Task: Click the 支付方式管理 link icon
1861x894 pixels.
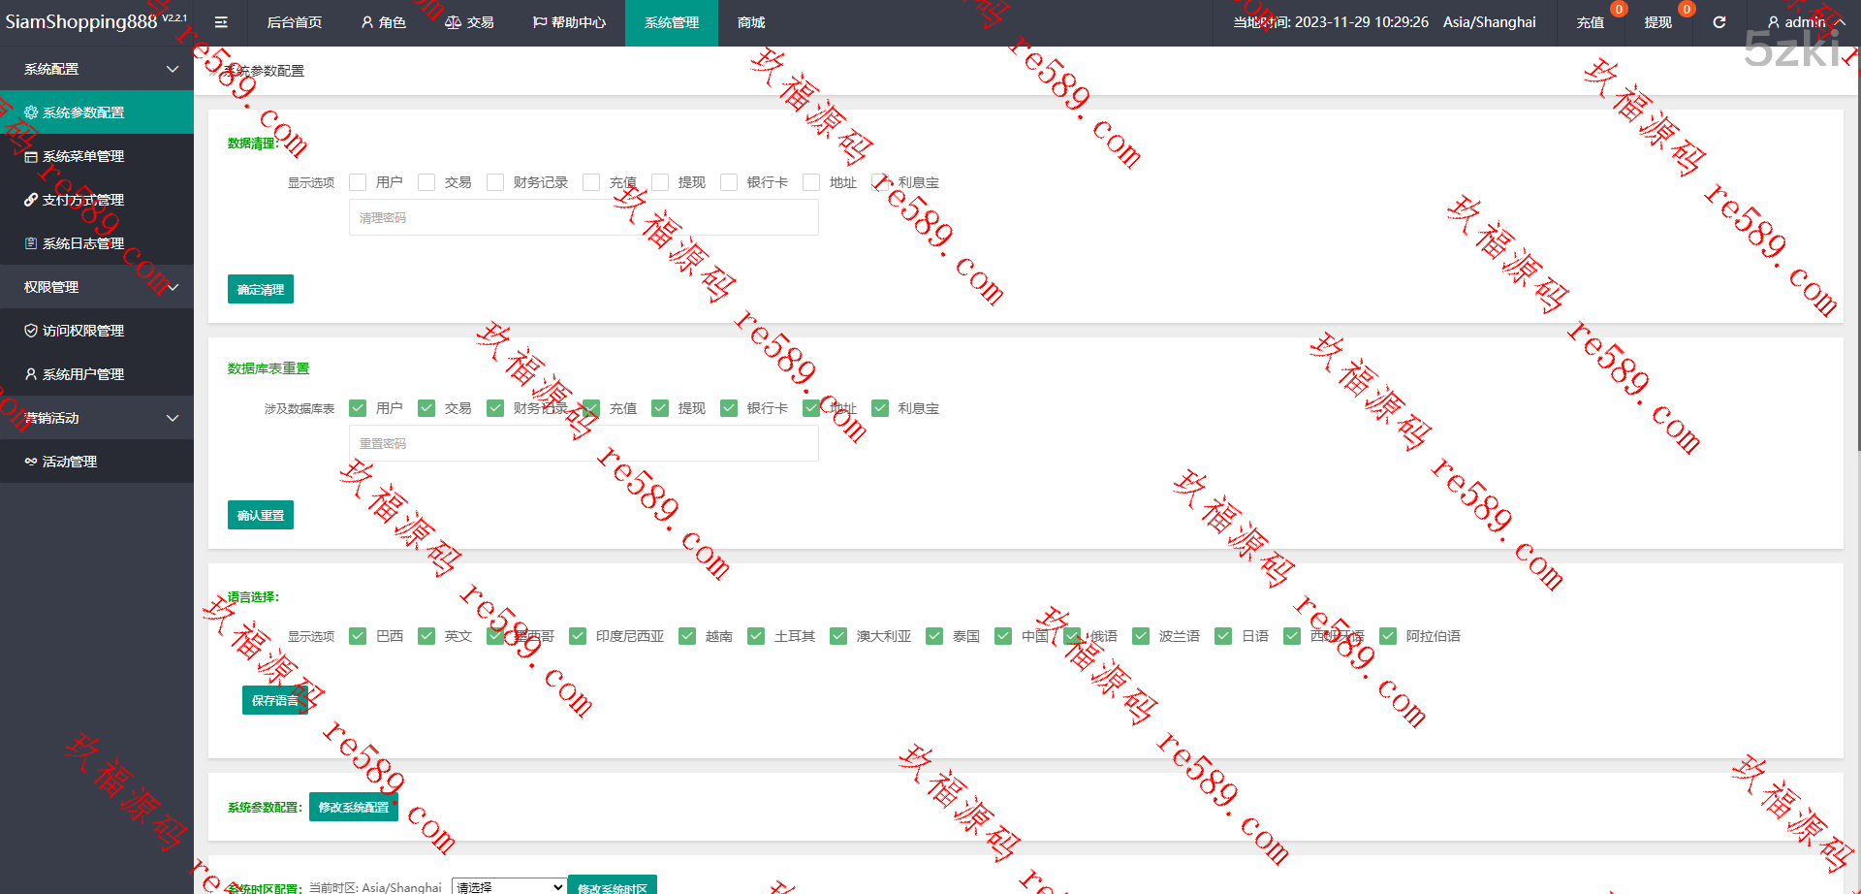Action: [x=31, y=200]
